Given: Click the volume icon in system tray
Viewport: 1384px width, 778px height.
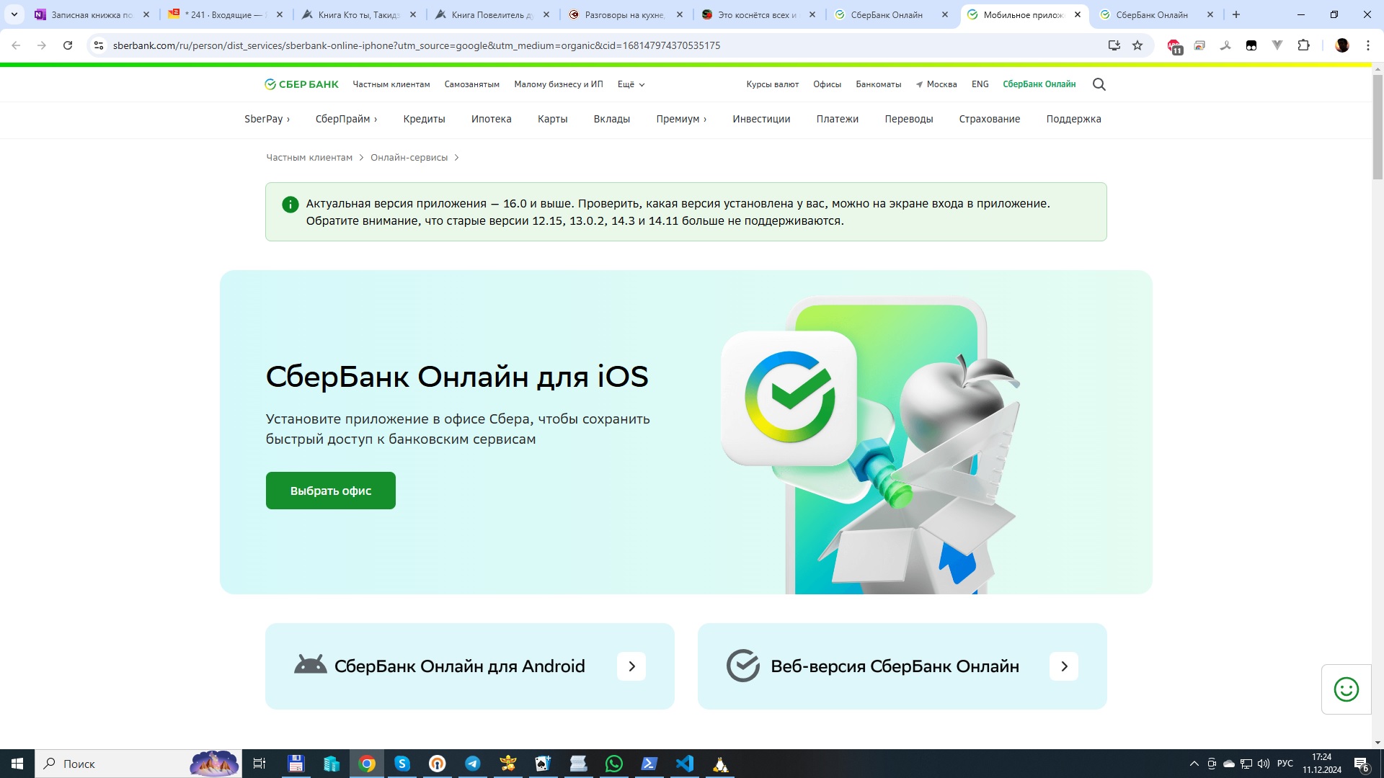Looking at the screenshot, I should [1263, 764].
